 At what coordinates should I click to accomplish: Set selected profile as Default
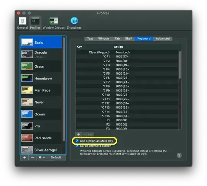click(56, 158)
